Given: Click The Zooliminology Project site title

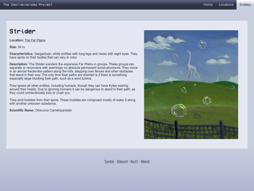Looking at the screenshot, I should [28, 5].
